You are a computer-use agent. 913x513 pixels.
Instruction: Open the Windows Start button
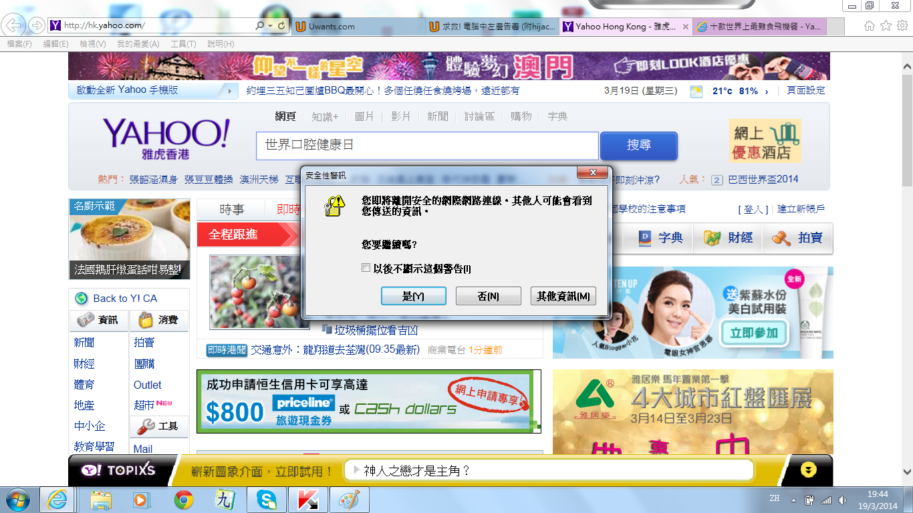point(17,500)
